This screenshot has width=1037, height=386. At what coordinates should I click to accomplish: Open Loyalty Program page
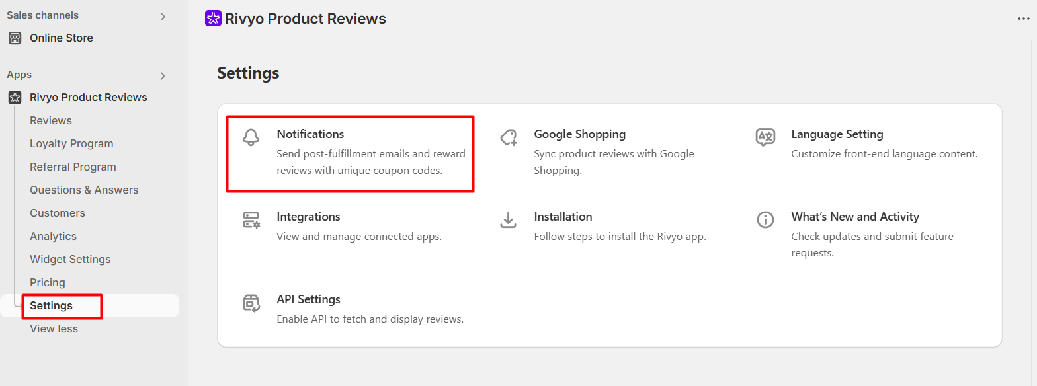[x=71, y=144]
